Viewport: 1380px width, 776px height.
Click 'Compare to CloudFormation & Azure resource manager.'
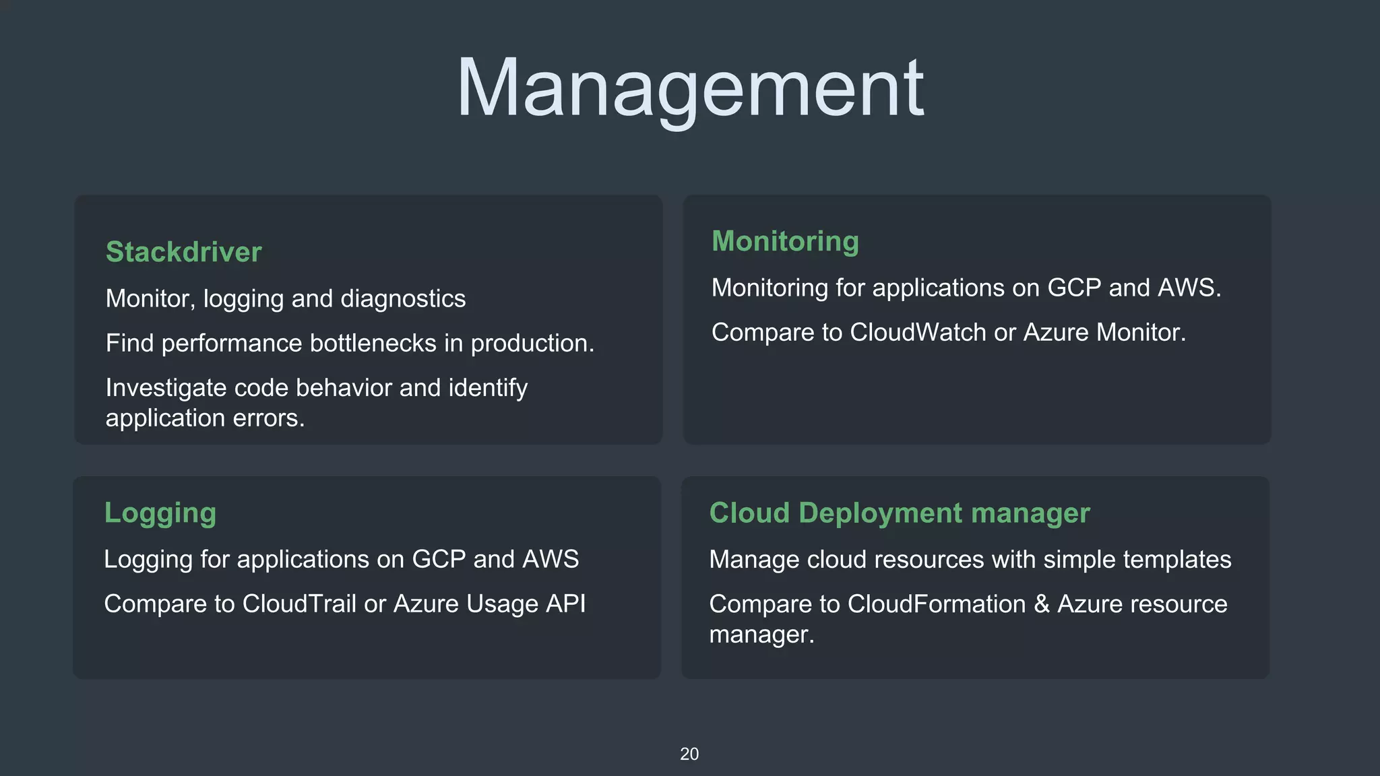(x=968, y=618)
